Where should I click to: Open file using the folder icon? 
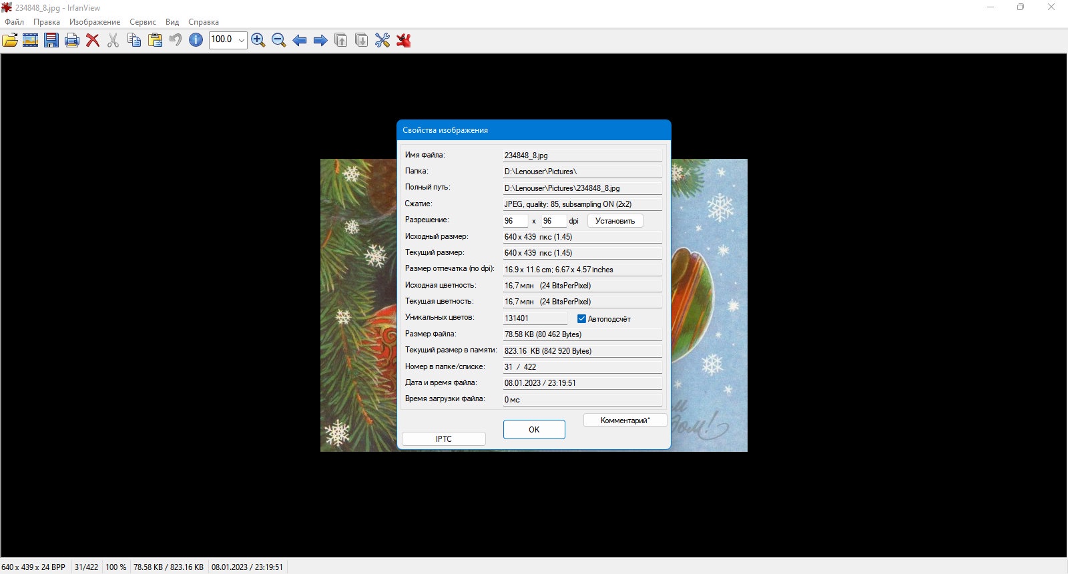click(x=10, y=40)
